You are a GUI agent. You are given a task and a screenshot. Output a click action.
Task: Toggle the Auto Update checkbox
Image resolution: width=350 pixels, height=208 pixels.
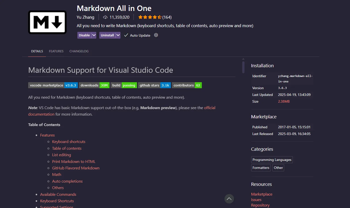click(126, 35)
